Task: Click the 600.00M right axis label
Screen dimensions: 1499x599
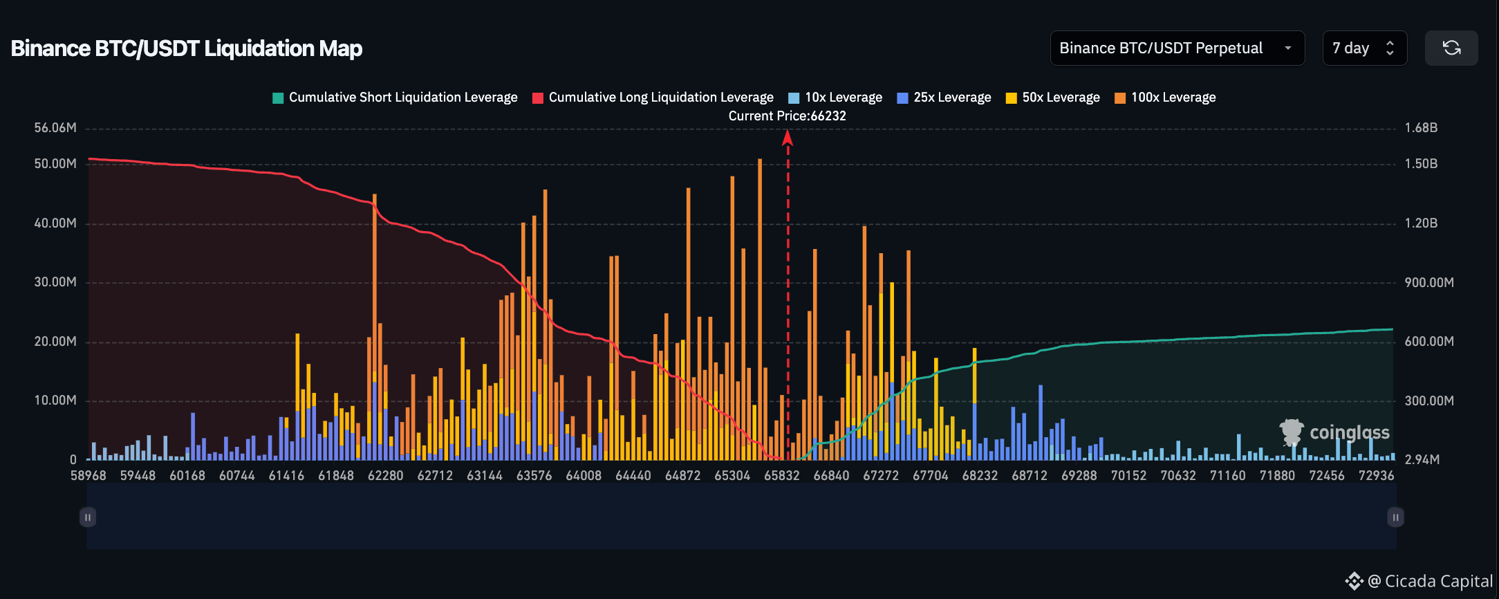Action: (1429, 342)
